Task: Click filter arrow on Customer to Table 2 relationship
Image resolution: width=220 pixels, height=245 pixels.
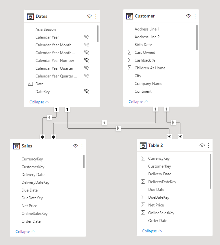Action: point(173,122)
